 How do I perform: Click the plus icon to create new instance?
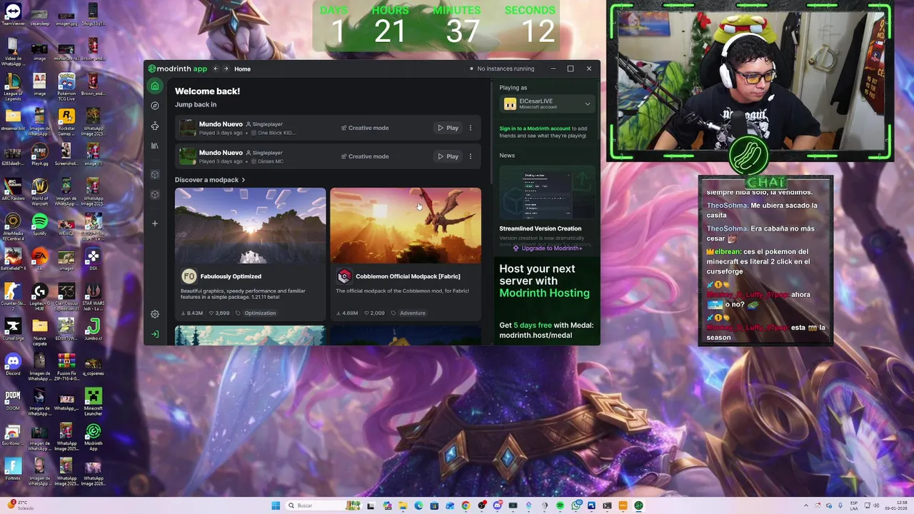155,223
